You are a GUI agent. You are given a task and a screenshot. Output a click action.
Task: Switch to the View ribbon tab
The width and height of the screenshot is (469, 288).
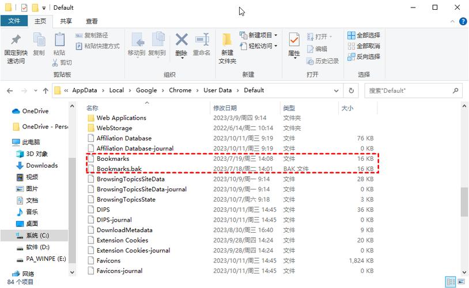(92, 21)
